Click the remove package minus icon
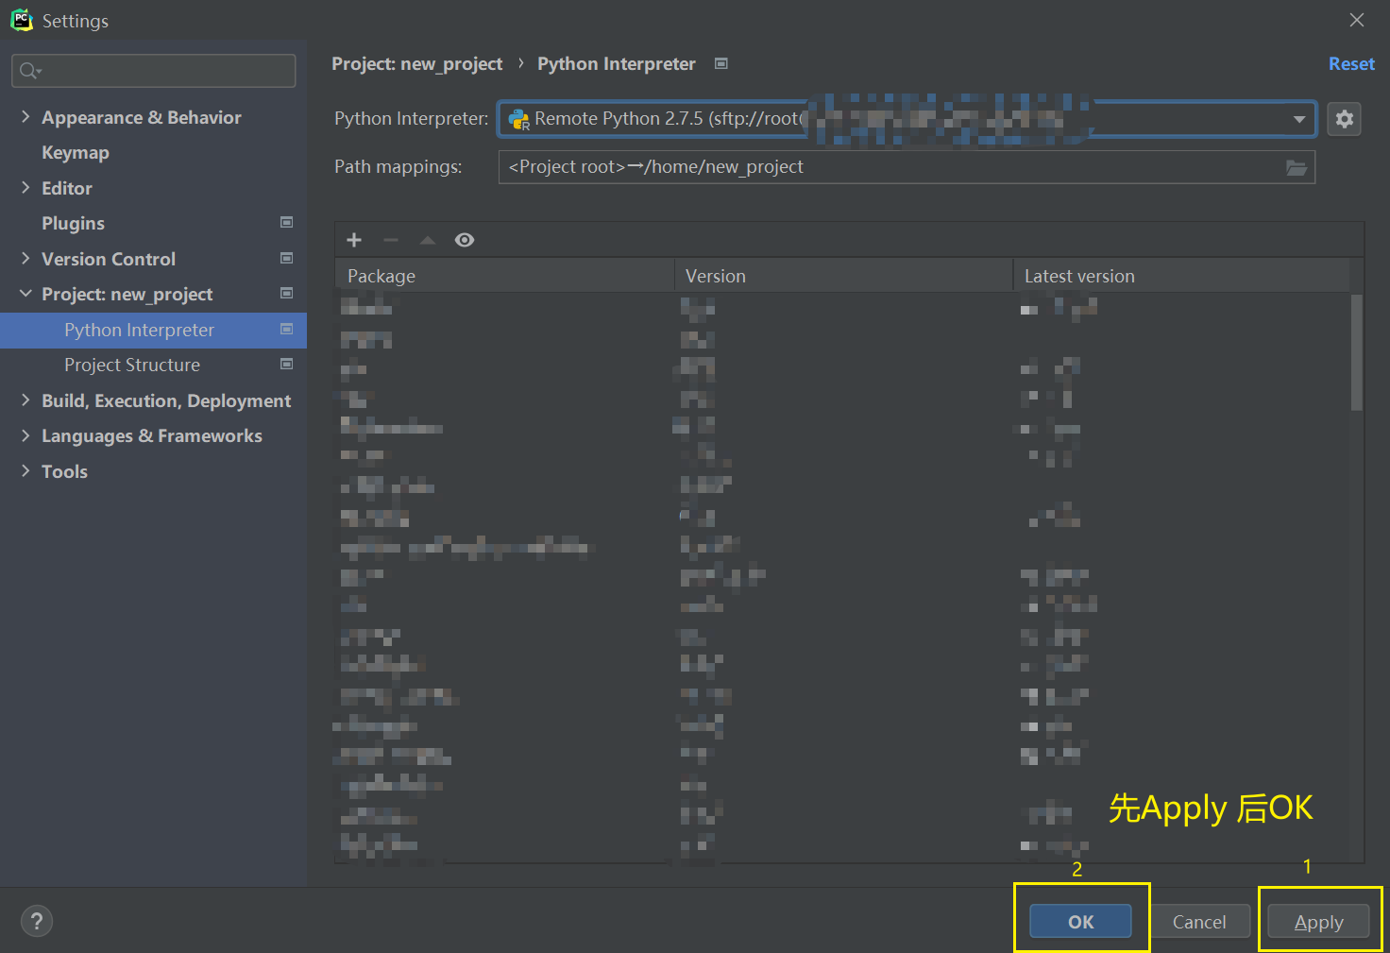Screen dimensions: 1390x953 coord(390,240)
